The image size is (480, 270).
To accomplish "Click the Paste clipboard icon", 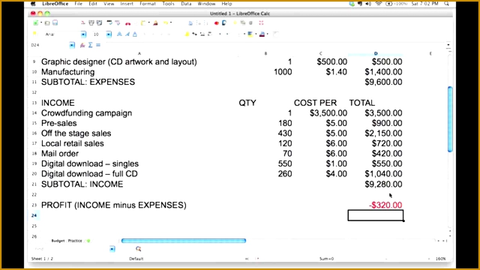I will [x=143, y=23].
